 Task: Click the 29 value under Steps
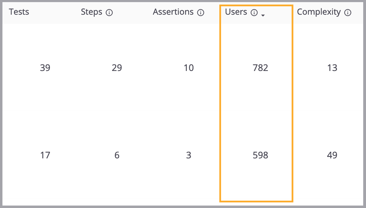point(117,68)
